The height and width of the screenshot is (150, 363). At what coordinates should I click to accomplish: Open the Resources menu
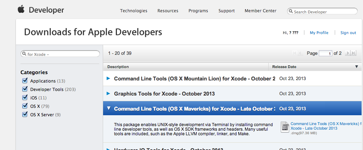[168, 11]
